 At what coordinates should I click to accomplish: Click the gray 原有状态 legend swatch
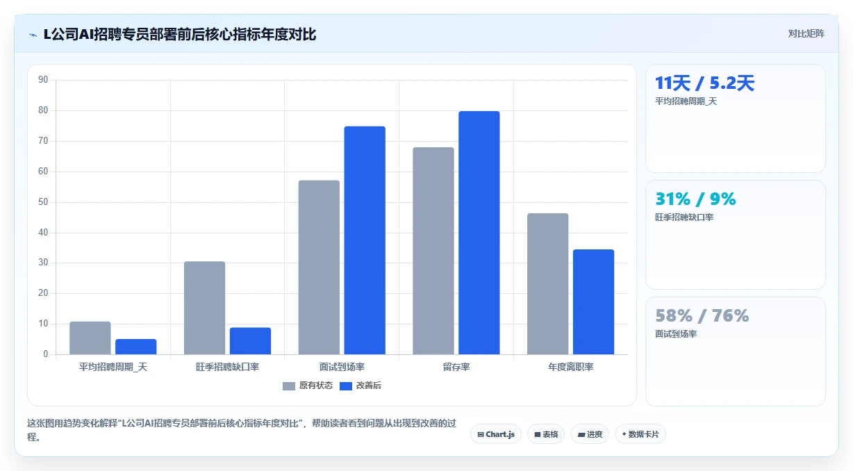289,386
